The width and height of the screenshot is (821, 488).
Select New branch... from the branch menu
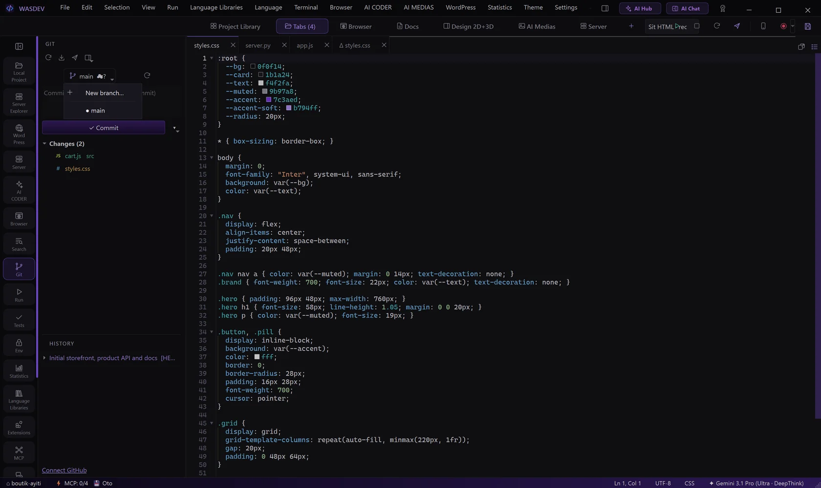(x=104, y=93)
